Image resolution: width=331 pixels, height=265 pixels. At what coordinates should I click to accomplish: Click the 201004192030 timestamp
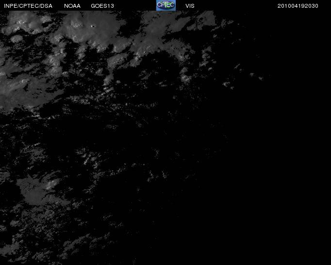coord(298,6)
